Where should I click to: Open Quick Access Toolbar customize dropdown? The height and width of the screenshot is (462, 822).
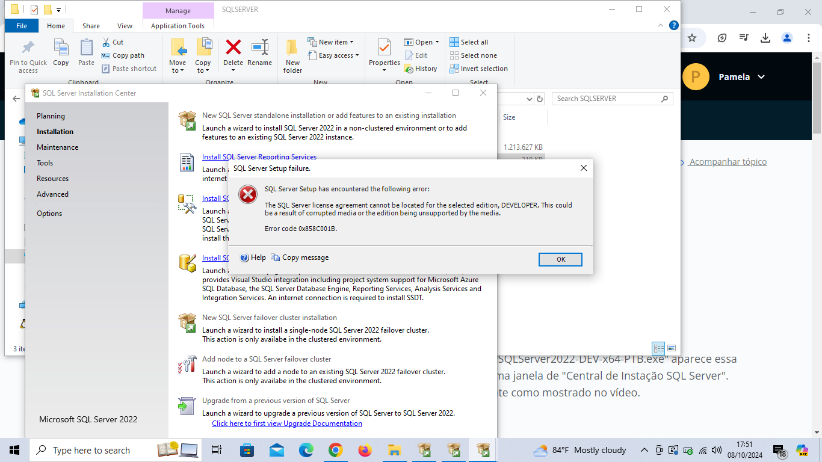[58, 10]
